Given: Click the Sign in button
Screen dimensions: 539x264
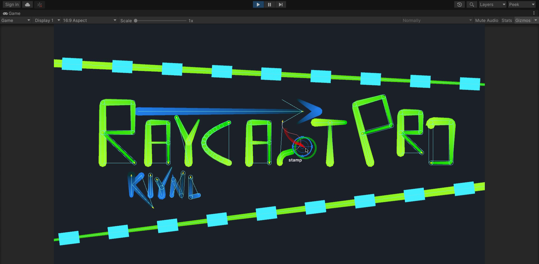Looking at the screenshot, I should pyautogui.click(x=12, y=4).
